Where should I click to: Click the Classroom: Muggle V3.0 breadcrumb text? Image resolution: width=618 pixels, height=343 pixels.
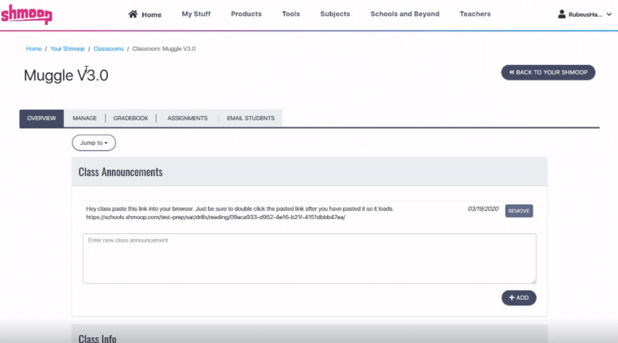tap(164, 49)
